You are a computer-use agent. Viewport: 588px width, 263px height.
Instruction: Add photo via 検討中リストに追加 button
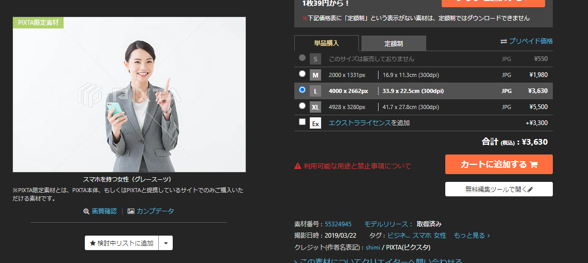(122, 243)
